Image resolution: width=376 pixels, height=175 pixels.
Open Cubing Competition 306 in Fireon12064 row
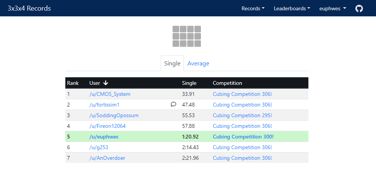[x=242, y=126]
